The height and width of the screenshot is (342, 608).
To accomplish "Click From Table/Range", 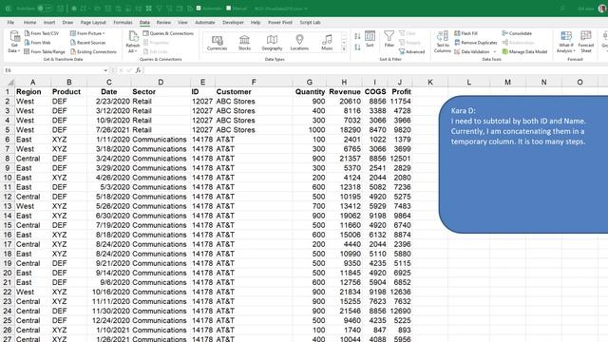I will point(45,51).
